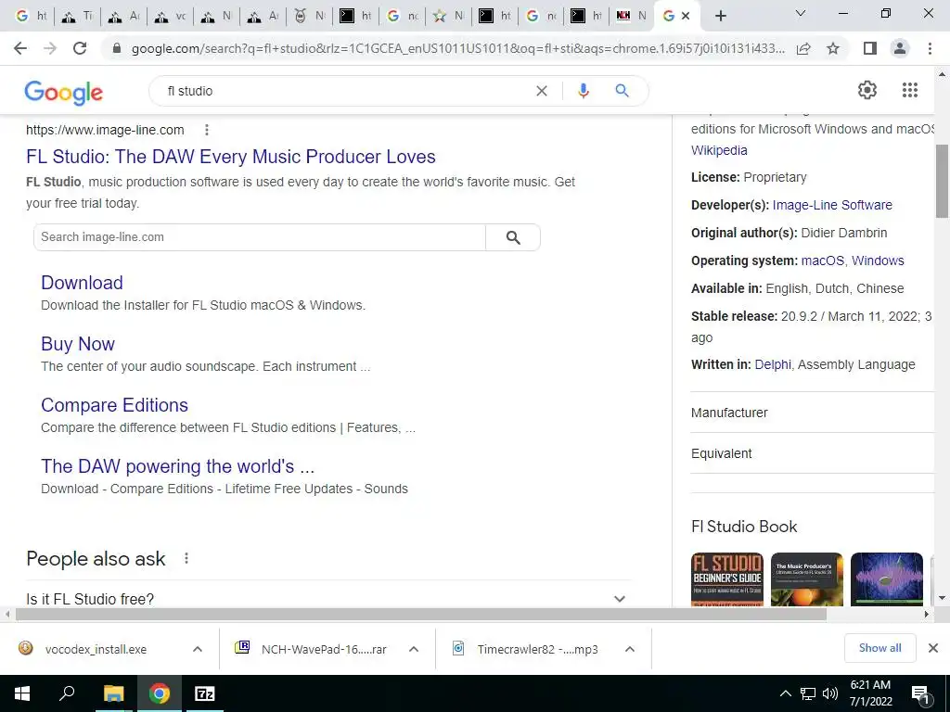Switch to the star icon tab

[448, 17]
